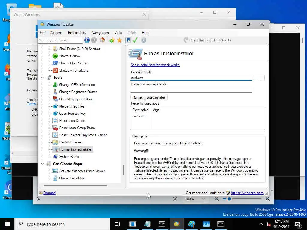307x230 pixels.
Task: Click the Command line arguments field
Action: [x=191, y=90]
